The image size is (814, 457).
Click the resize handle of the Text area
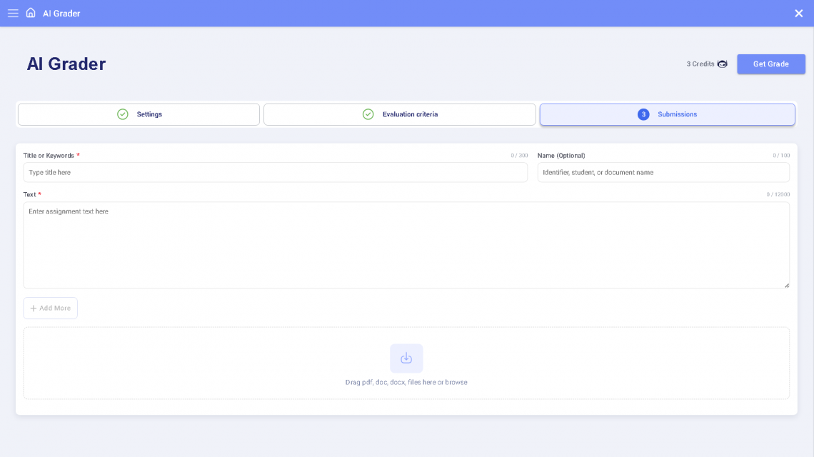pos(786,284)
